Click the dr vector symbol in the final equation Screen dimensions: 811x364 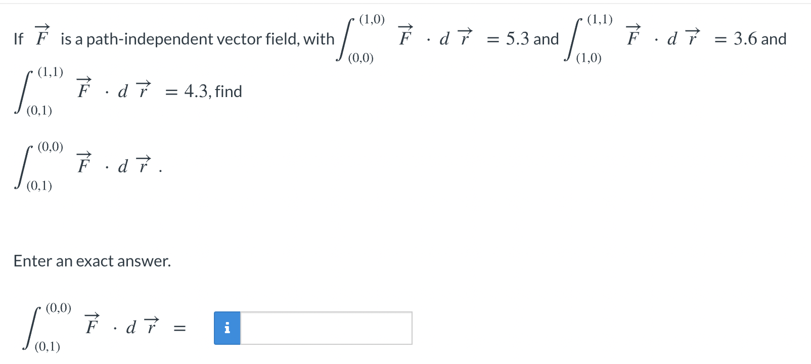[x=150, y=326]
